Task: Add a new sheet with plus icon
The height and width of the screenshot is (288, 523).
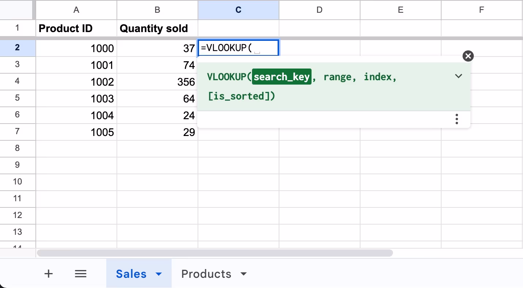Action: pyautogui.click(x=48, y=274)
